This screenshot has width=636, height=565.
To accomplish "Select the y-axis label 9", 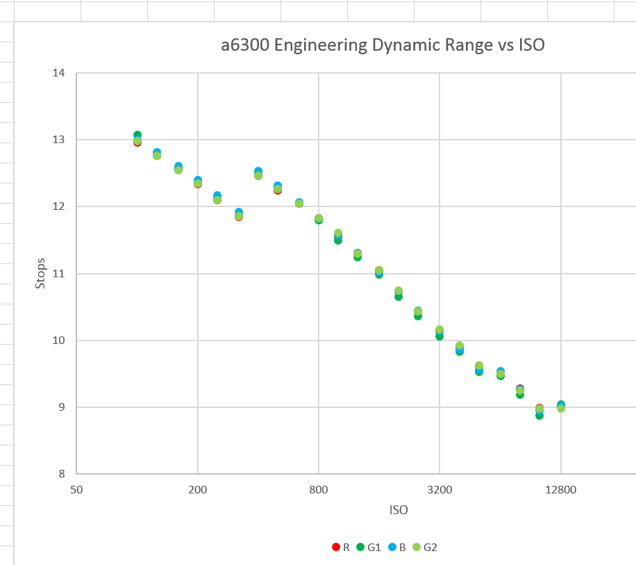I will coord(62,407).
